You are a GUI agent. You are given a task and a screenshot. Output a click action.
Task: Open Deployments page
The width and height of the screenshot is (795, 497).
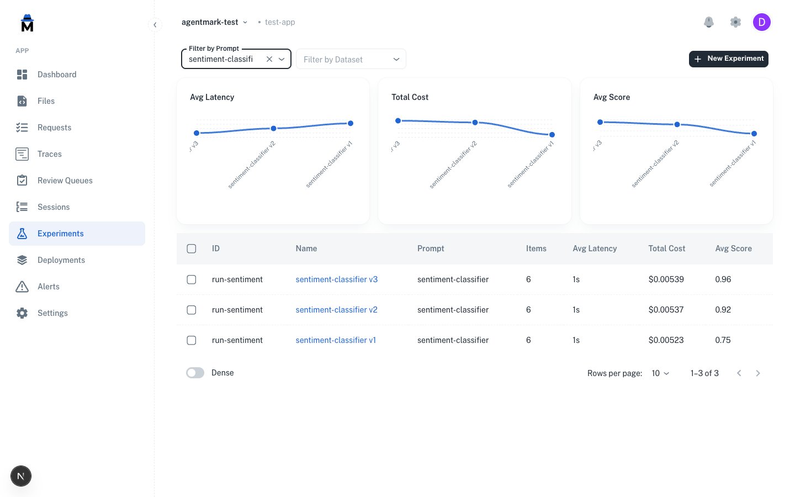point(77,260)
